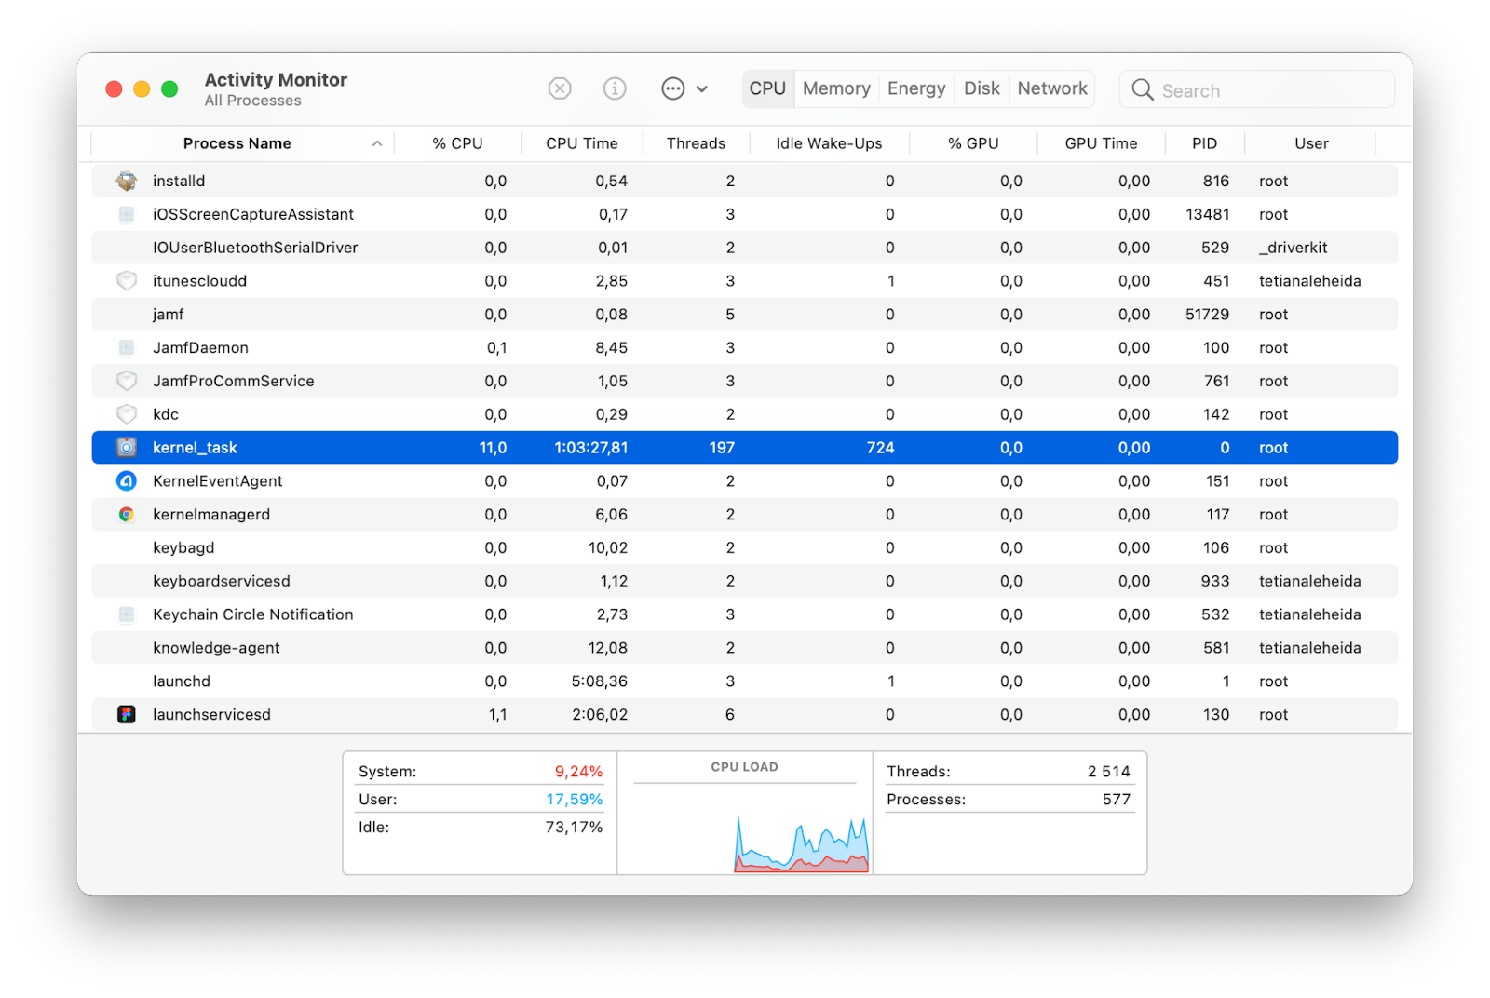Click the magnifying glass search icon
The image size is (1490, 998).
pyautogui.click(x=1142, y=89)
